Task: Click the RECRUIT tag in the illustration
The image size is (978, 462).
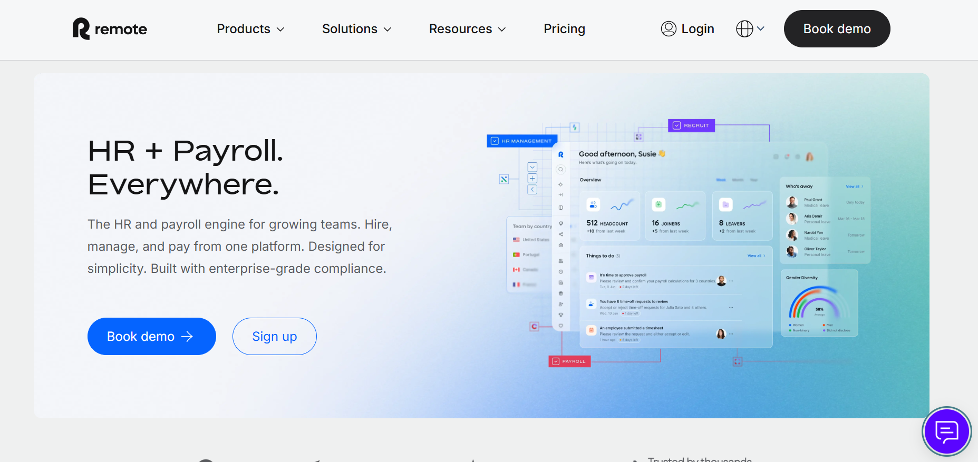Action: tap(692, 125)
